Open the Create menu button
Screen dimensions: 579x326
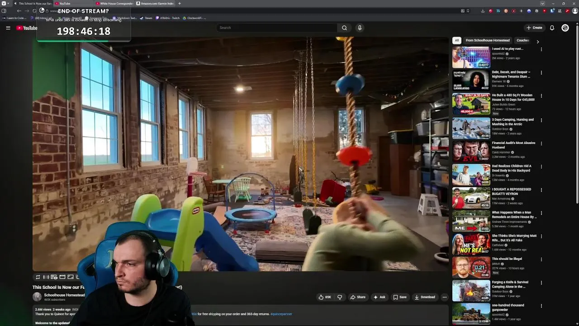tap(534, 28)
